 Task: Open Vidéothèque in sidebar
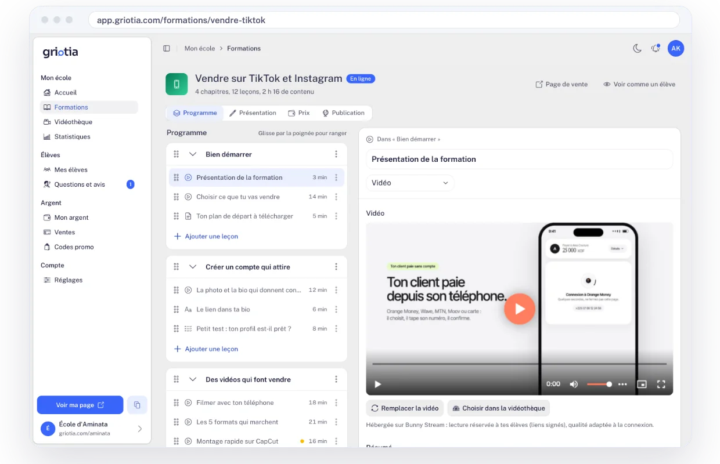point(89,122)
